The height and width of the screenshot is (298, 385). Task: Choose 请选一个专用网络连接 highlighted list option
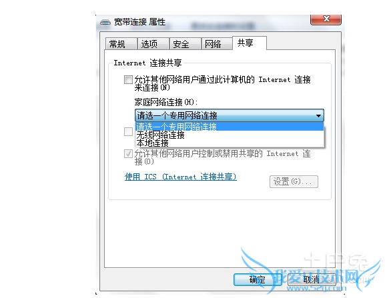tap(230, 127)
